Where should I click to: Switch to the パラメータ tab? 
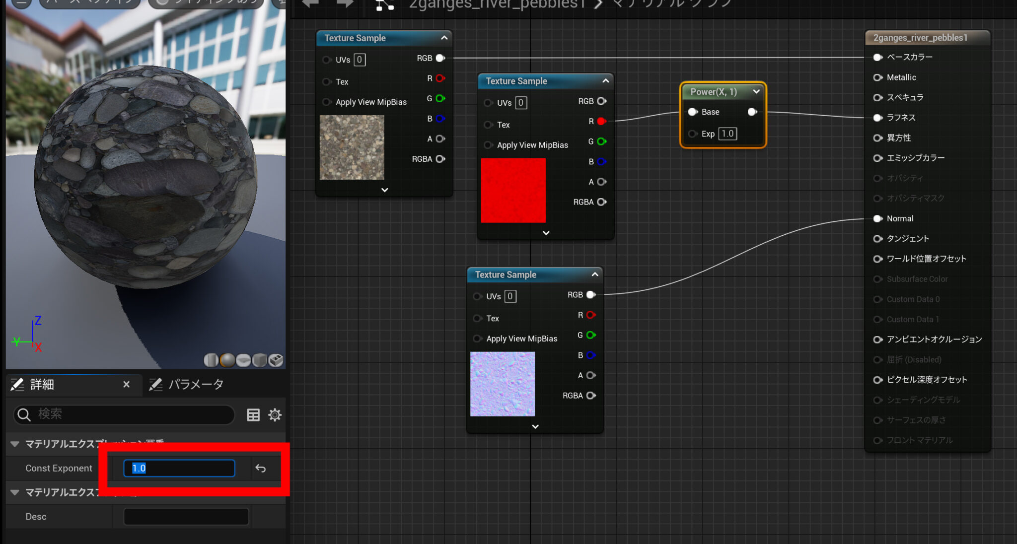coord(196,384)
